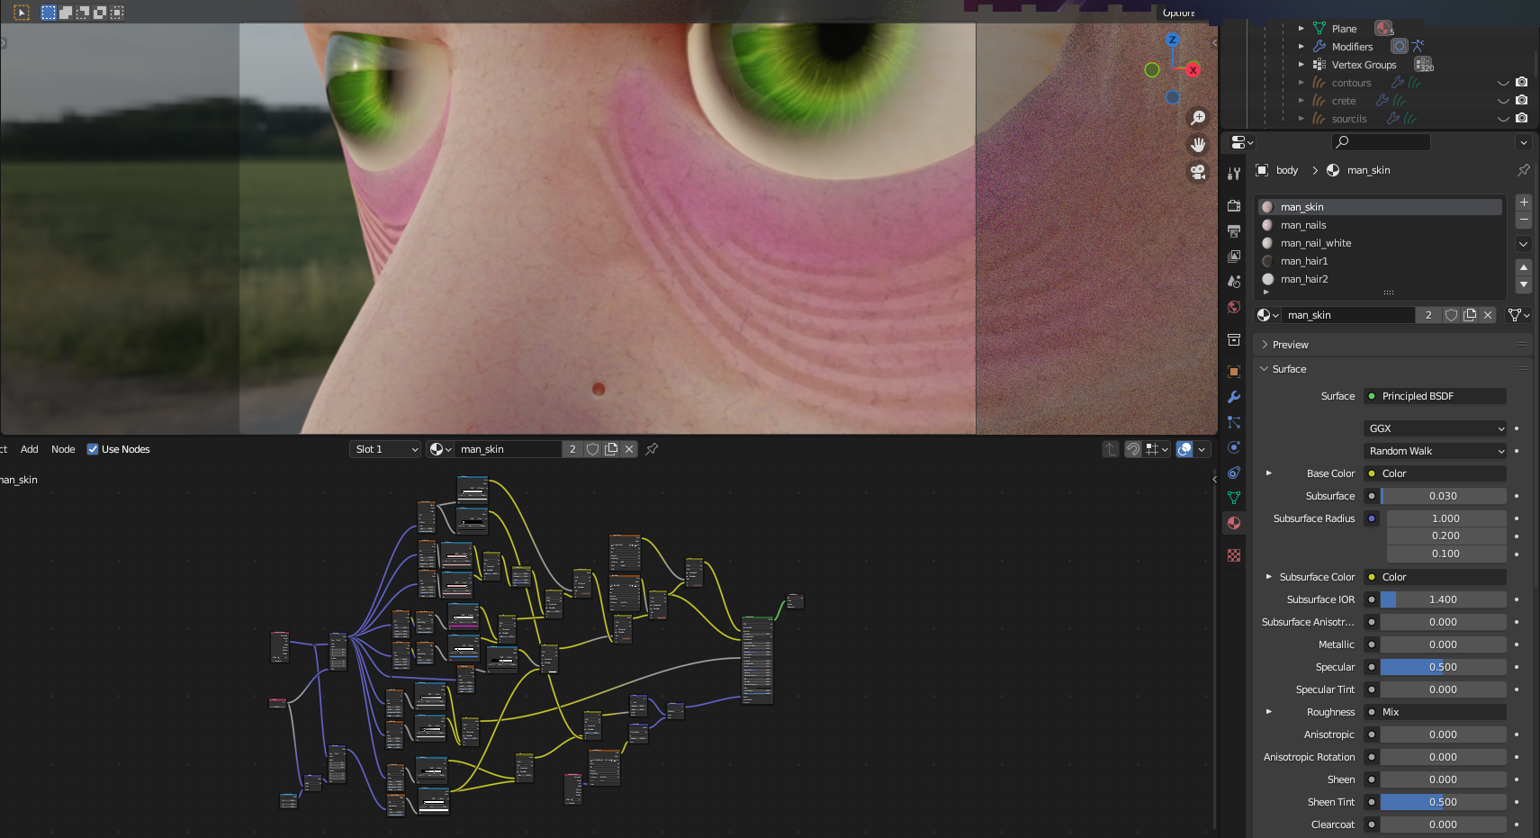
Task: Open the Object Data properties tab (green triangle)
Action: [1234, 498]
